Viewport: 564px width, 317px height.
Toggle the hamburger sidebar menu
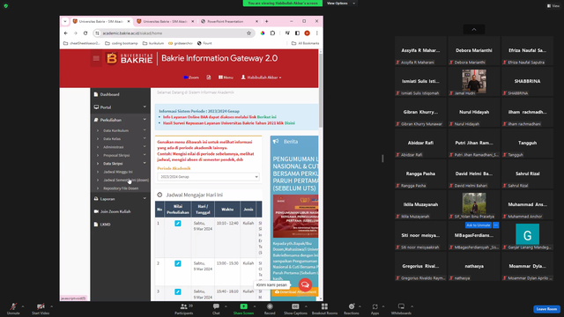tap(96, 58)
